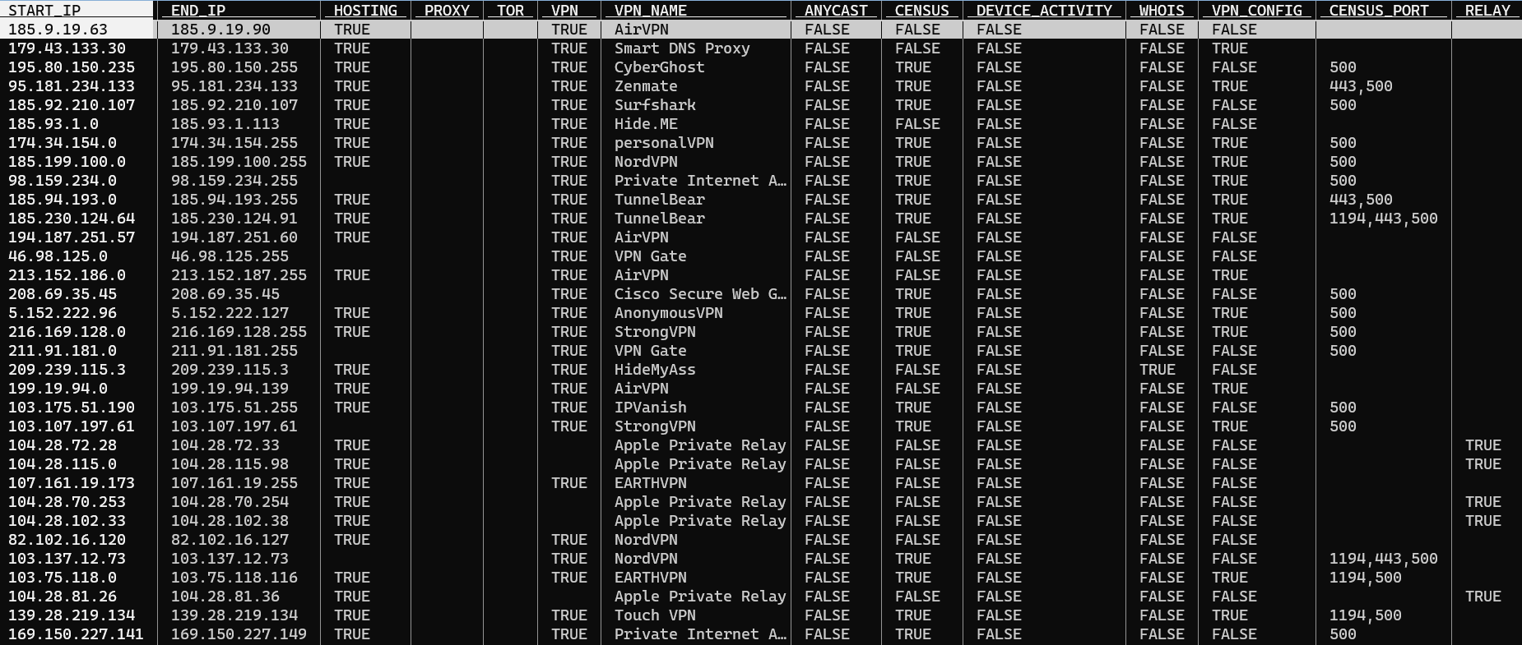Click census port 443,500 for Zenmate row
1522x645 pixels.
(1361, 86)
